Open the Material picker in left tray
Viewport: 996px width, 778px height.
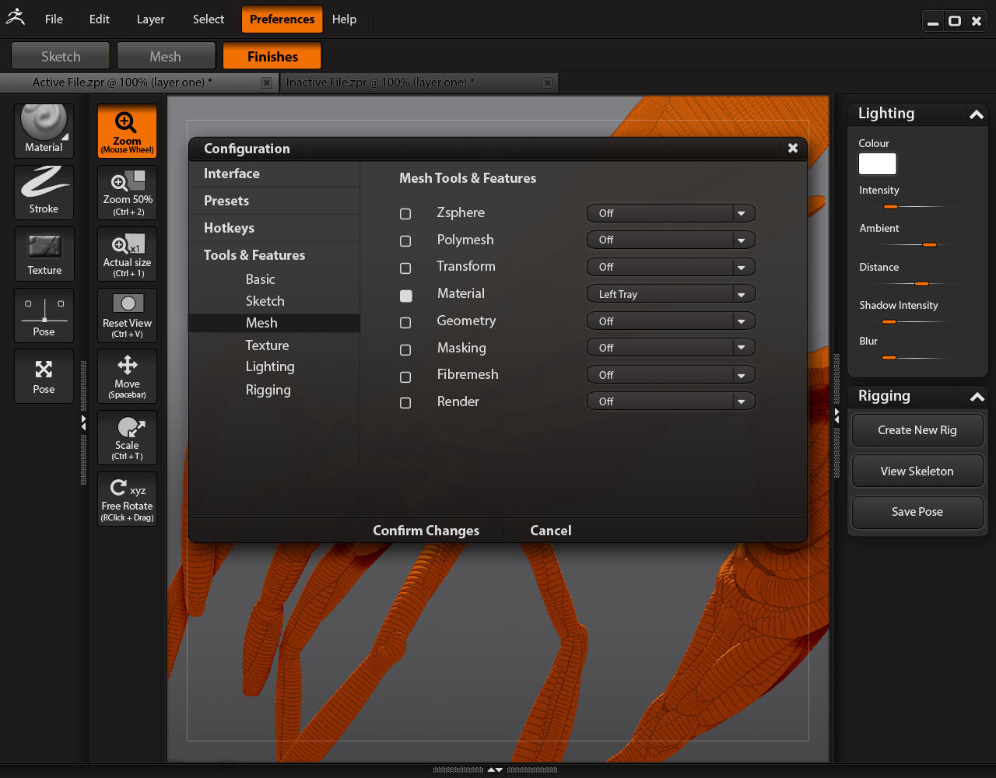(44, 130)
